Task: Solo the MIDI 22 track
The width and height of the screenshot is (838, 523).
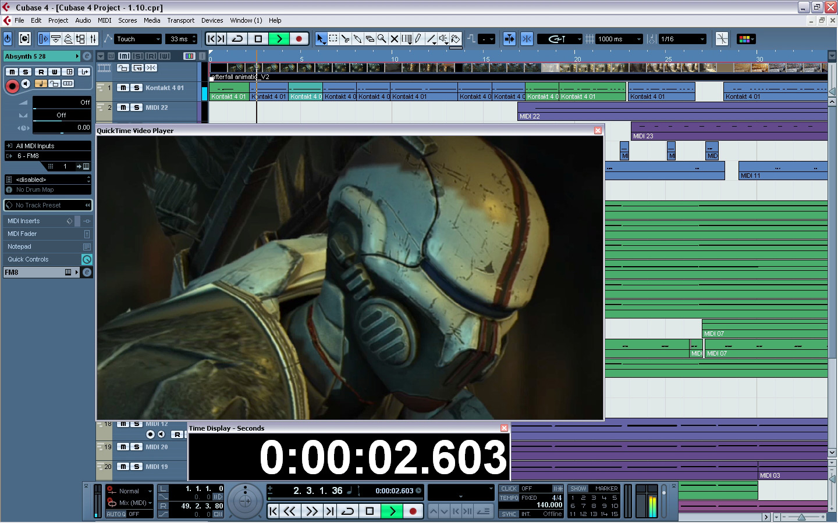Action: click(136, 108)
